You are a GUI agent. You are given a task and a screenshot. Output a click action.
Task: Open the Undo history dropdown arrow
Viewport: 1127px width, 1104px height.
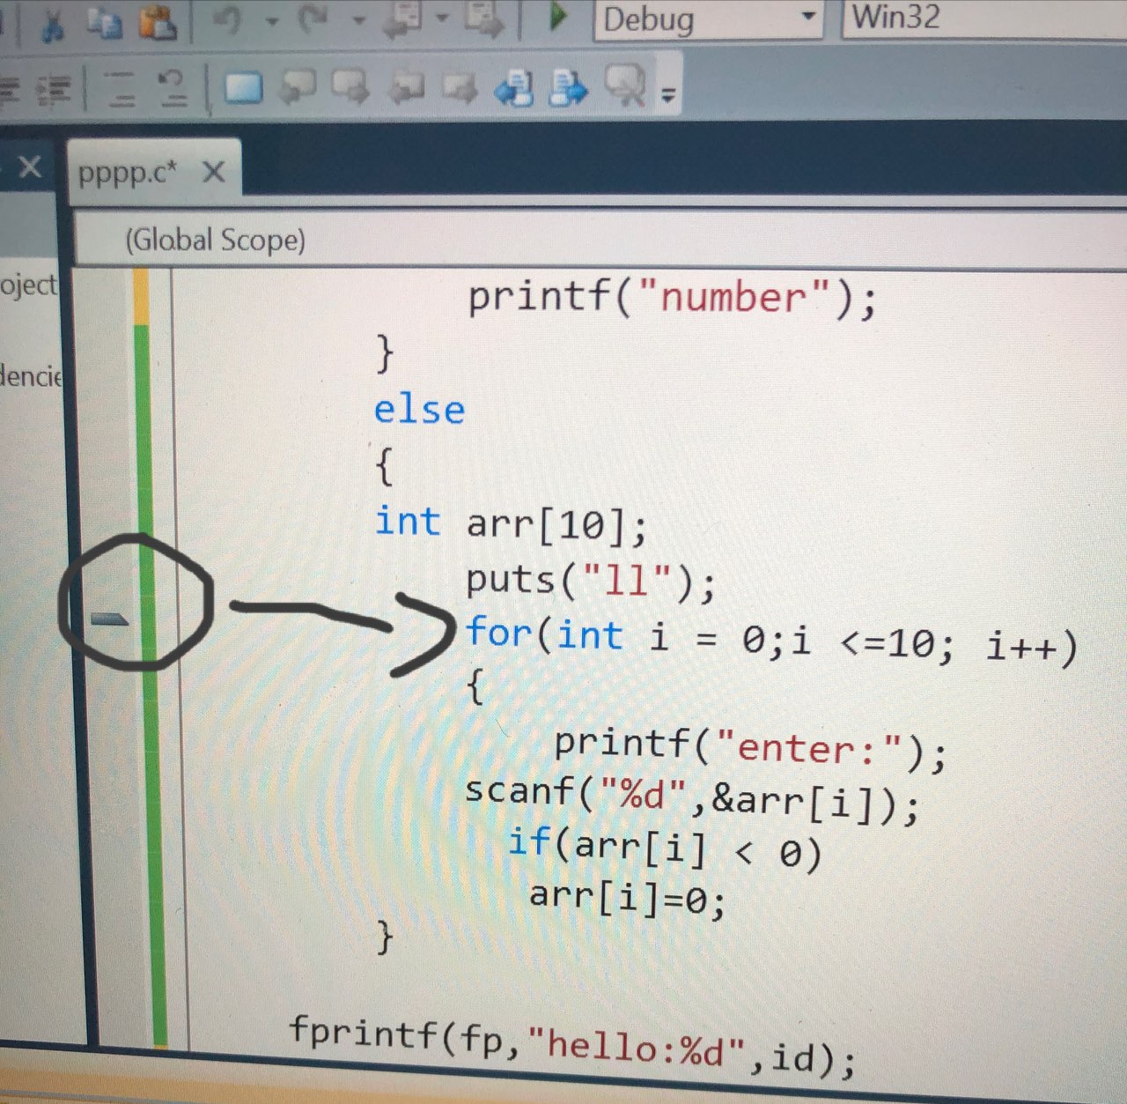[x=272, y=20]
